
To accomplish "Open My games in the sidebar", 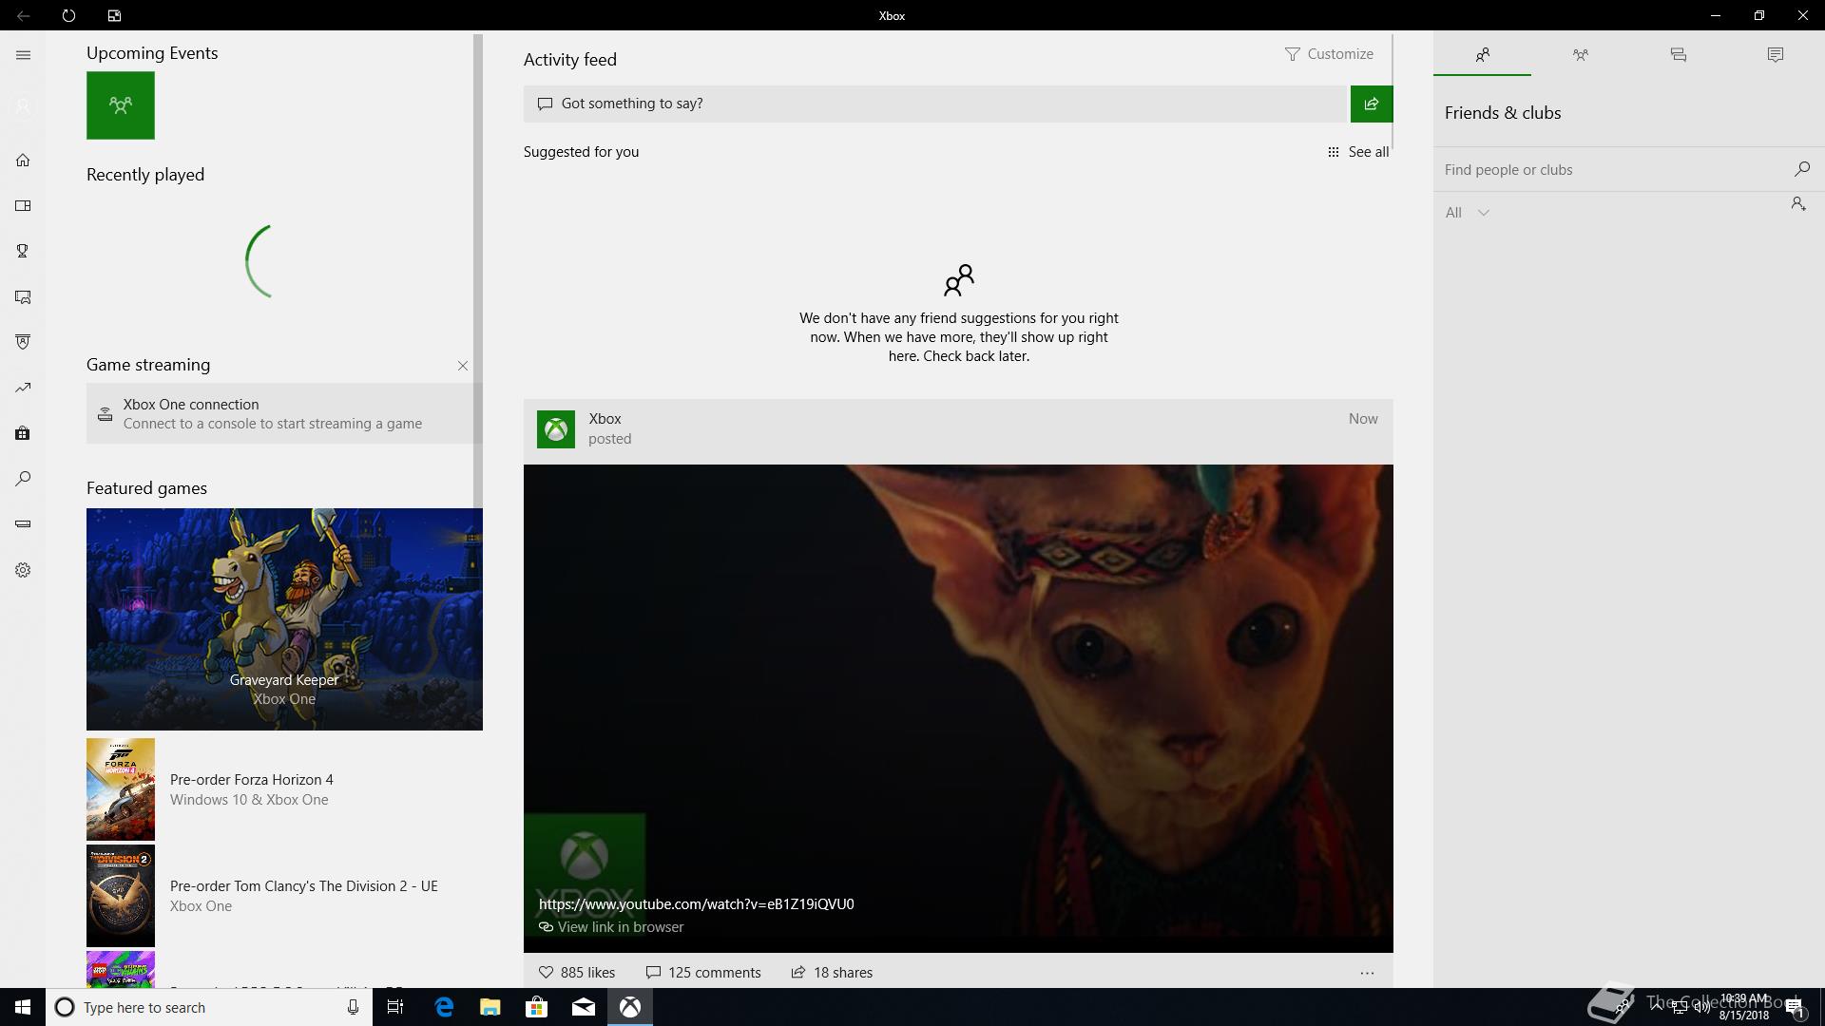I will coord(23,205).
